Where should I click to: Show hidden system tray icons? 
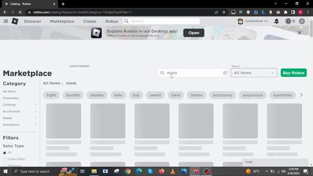pos(267,171)
